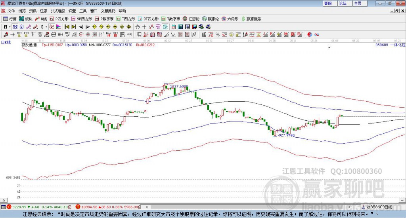
Task: Click the 极反通道 indicator label
Action: click(29, 45)
